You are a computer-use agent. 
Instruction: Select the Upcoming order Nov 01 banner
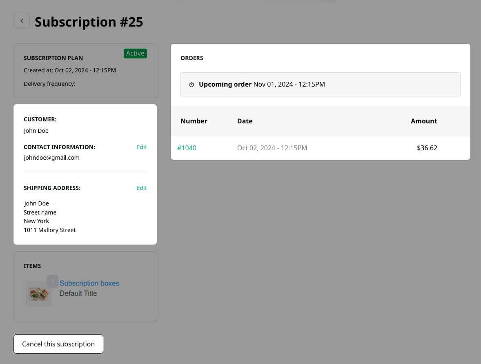point(320,85)
